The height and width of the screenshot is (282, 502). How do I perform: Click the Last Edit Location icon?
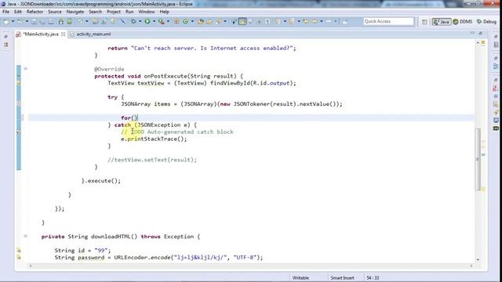click(306, 21)
